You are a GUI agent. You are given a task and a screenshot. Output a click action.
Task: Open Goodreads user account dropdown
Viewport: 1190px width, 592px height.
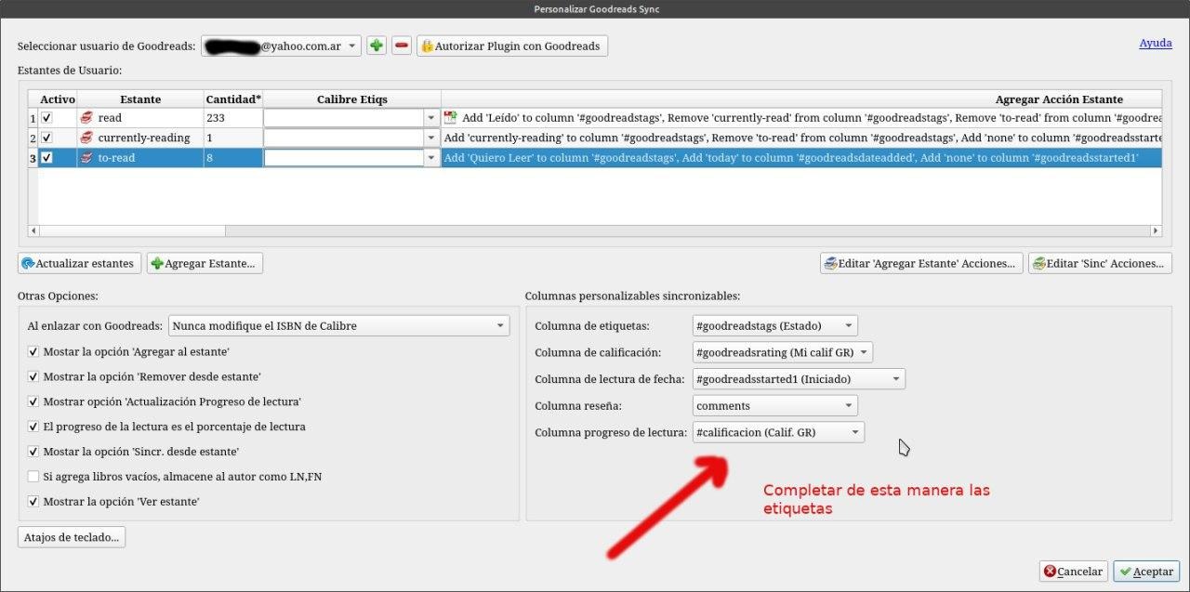[281, 46]
